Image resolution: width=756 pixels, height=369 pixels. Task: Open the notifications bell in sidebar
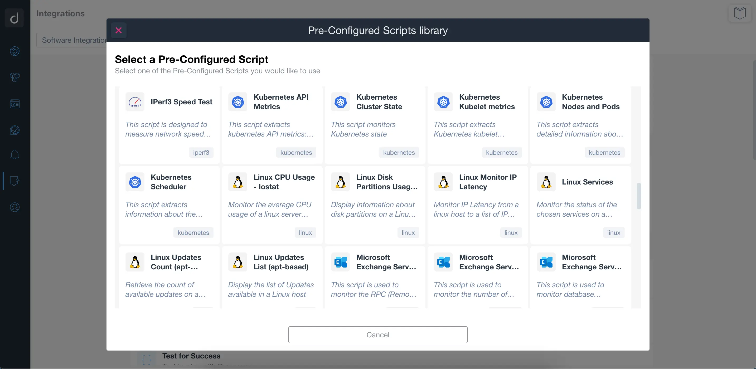(15, 154)
